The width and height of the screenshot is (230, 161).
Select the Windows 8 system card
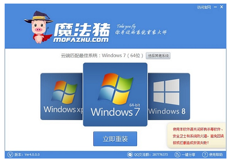(x=169, y=96)
